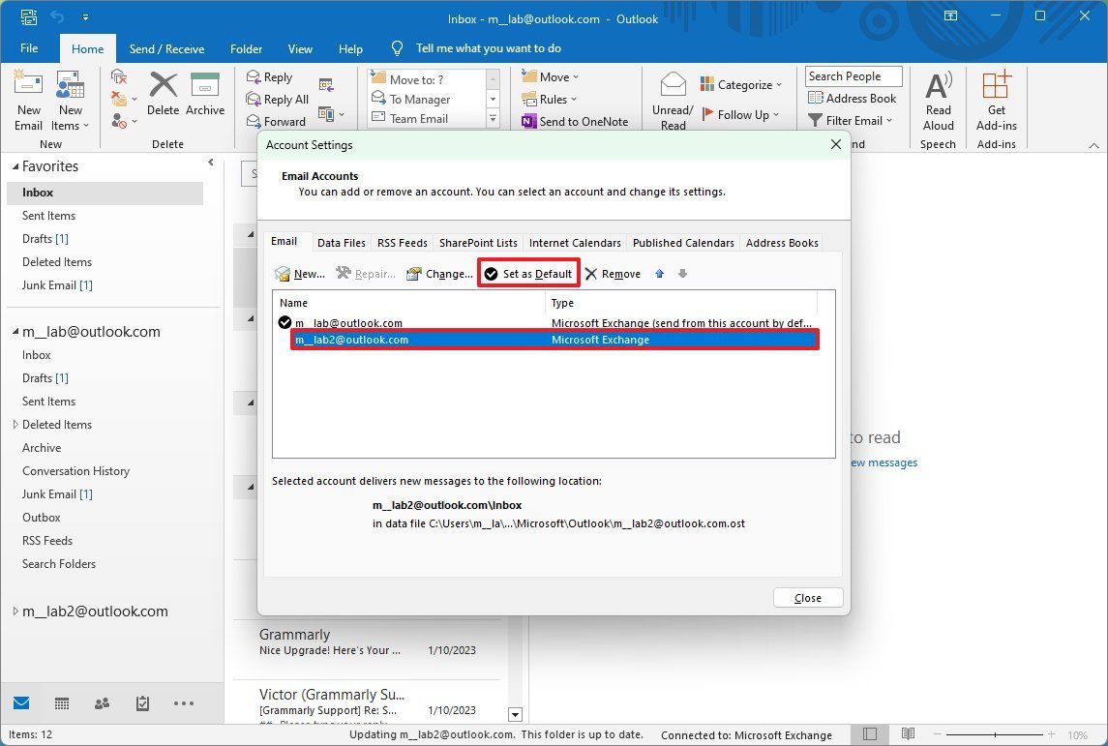Select the Address Books tab

[x=782, y=242]
